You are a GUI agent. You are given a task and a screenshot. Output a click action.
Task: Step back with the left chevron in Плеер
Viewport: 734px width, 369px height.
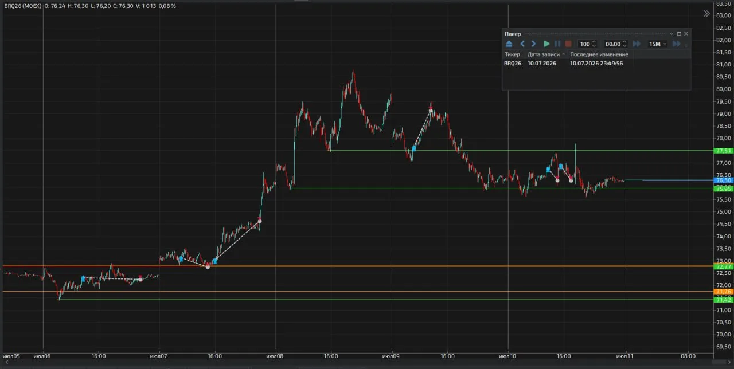tap(522, 44)
